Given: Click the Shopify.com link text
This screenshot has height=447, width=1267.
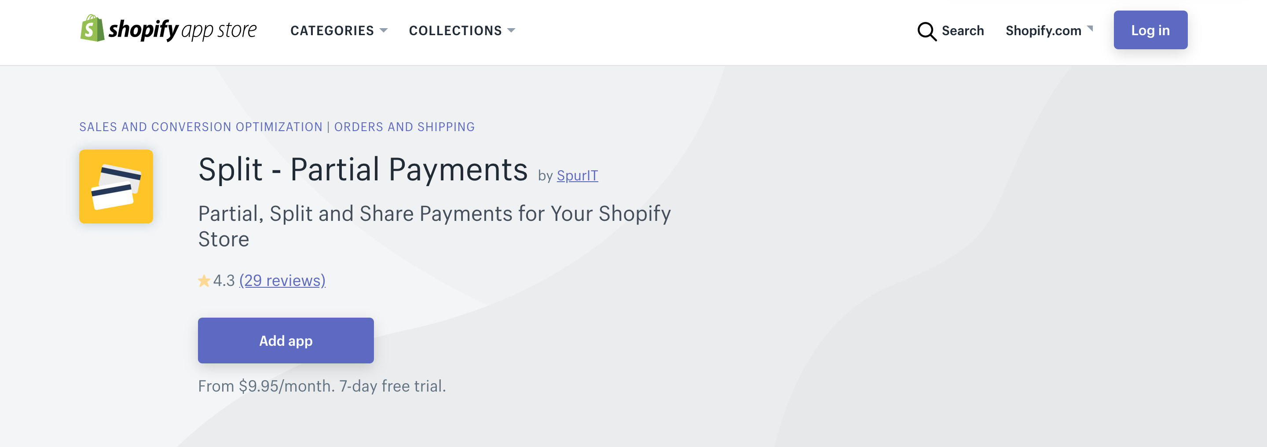Looking at the screenshot, I should [x=1043, y=30].
